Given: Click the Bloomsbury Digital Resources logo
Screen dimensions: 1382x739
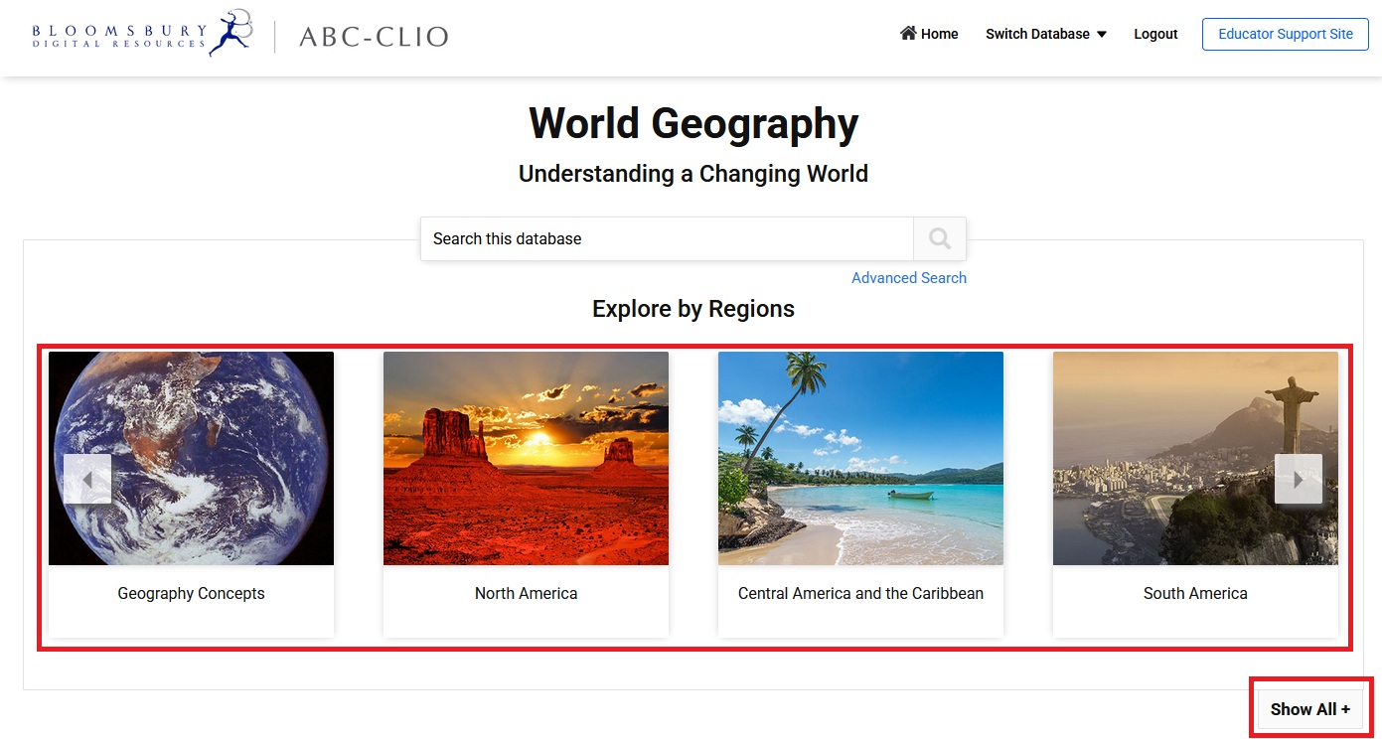Looking at the screenshot, I should pyautogui.click(x=142, y=33).
